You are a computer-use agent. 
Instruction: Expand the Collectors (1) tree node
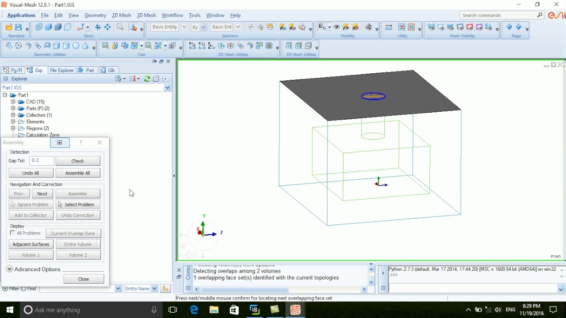click(13, 115)
